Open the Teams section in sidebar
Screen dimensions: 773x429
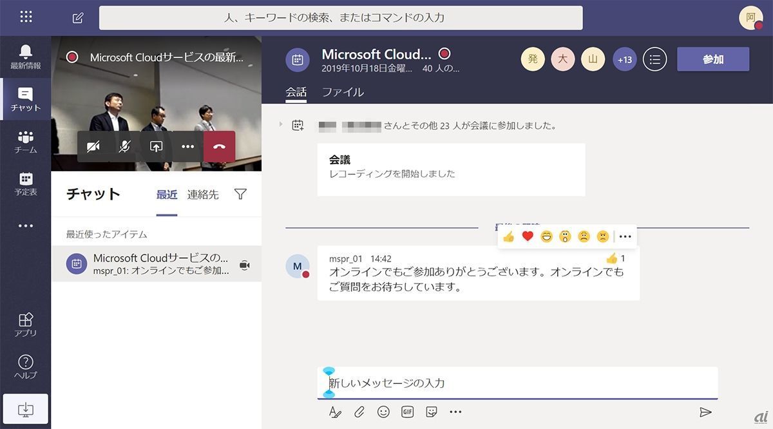[x=25, y=142]
